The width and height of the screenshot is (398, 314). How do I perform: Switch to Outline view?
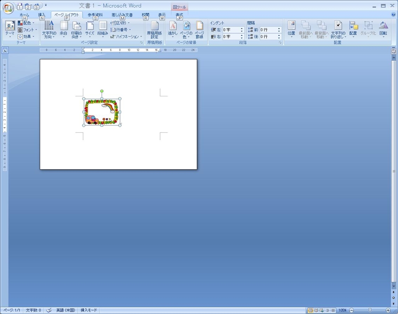[327, 310]
